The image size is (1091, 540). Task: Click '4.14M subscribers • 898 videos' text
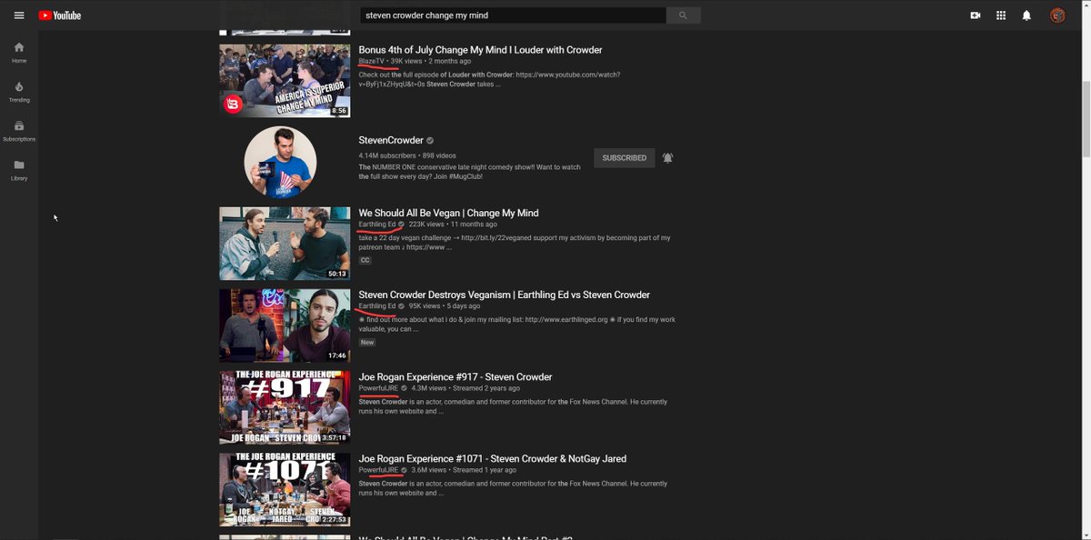(x=407, y=155)
